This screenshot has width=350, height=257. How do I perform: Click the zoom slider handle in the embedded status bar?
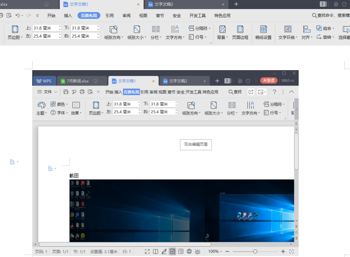coord(255,251)
